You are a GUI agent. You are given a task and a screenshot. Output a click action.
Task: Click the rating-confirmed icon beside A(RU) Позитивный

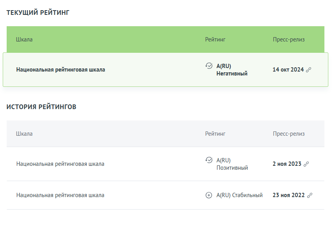209,160
